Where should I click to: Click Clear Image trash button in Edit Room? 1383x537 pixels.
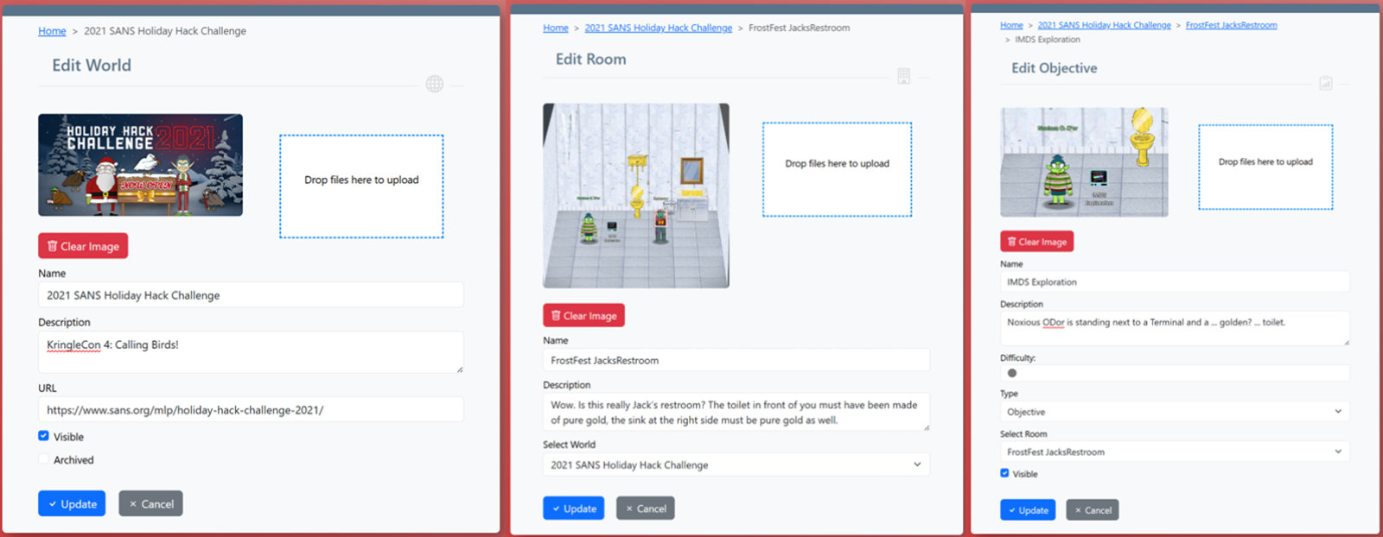(583, 315)
